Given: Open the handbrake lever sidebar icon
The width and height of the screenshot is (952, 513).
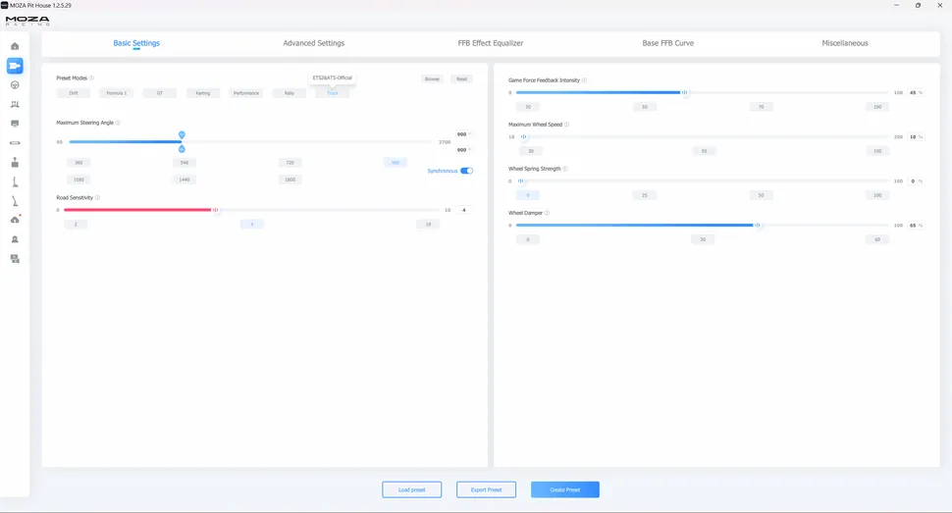Looking at the screenshot, I should (15, 200).
